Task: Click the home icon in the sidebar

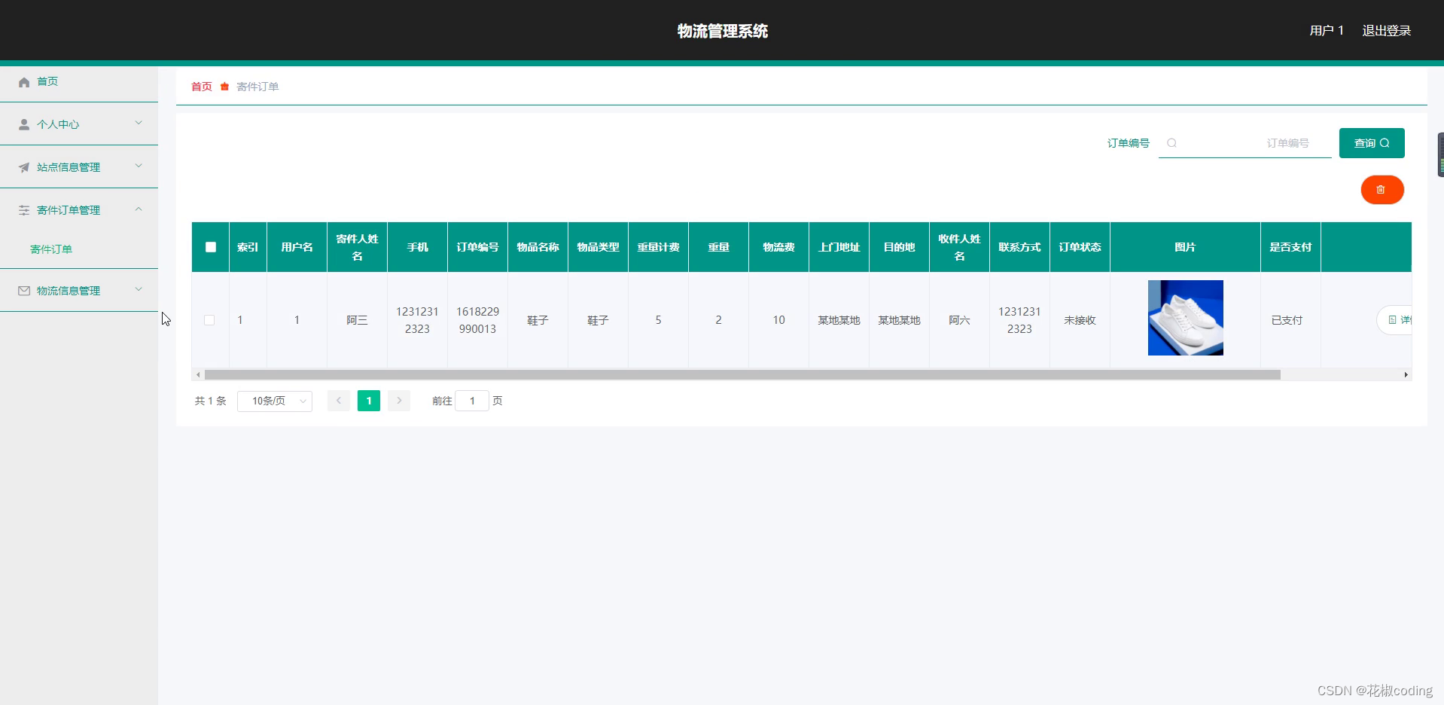Action: click(x=24, y=82)
